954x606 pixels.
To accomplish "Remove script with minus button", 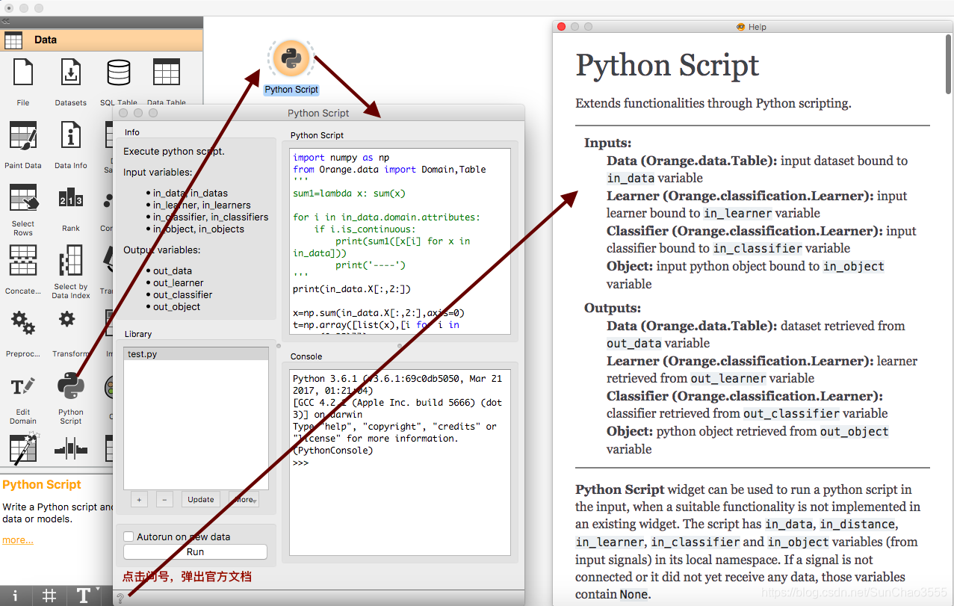I will pos(165,499).
